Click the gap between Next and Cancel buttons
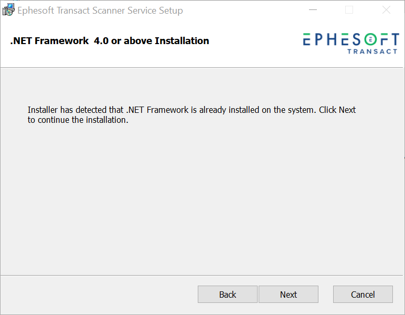 point(326,295)
